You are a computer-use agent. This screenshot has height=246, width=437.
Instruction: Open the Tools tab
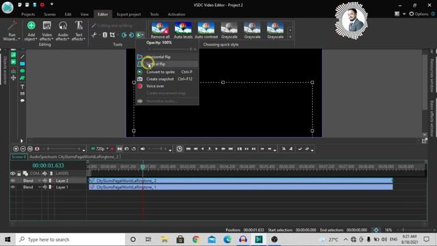(x=154, y=14)
